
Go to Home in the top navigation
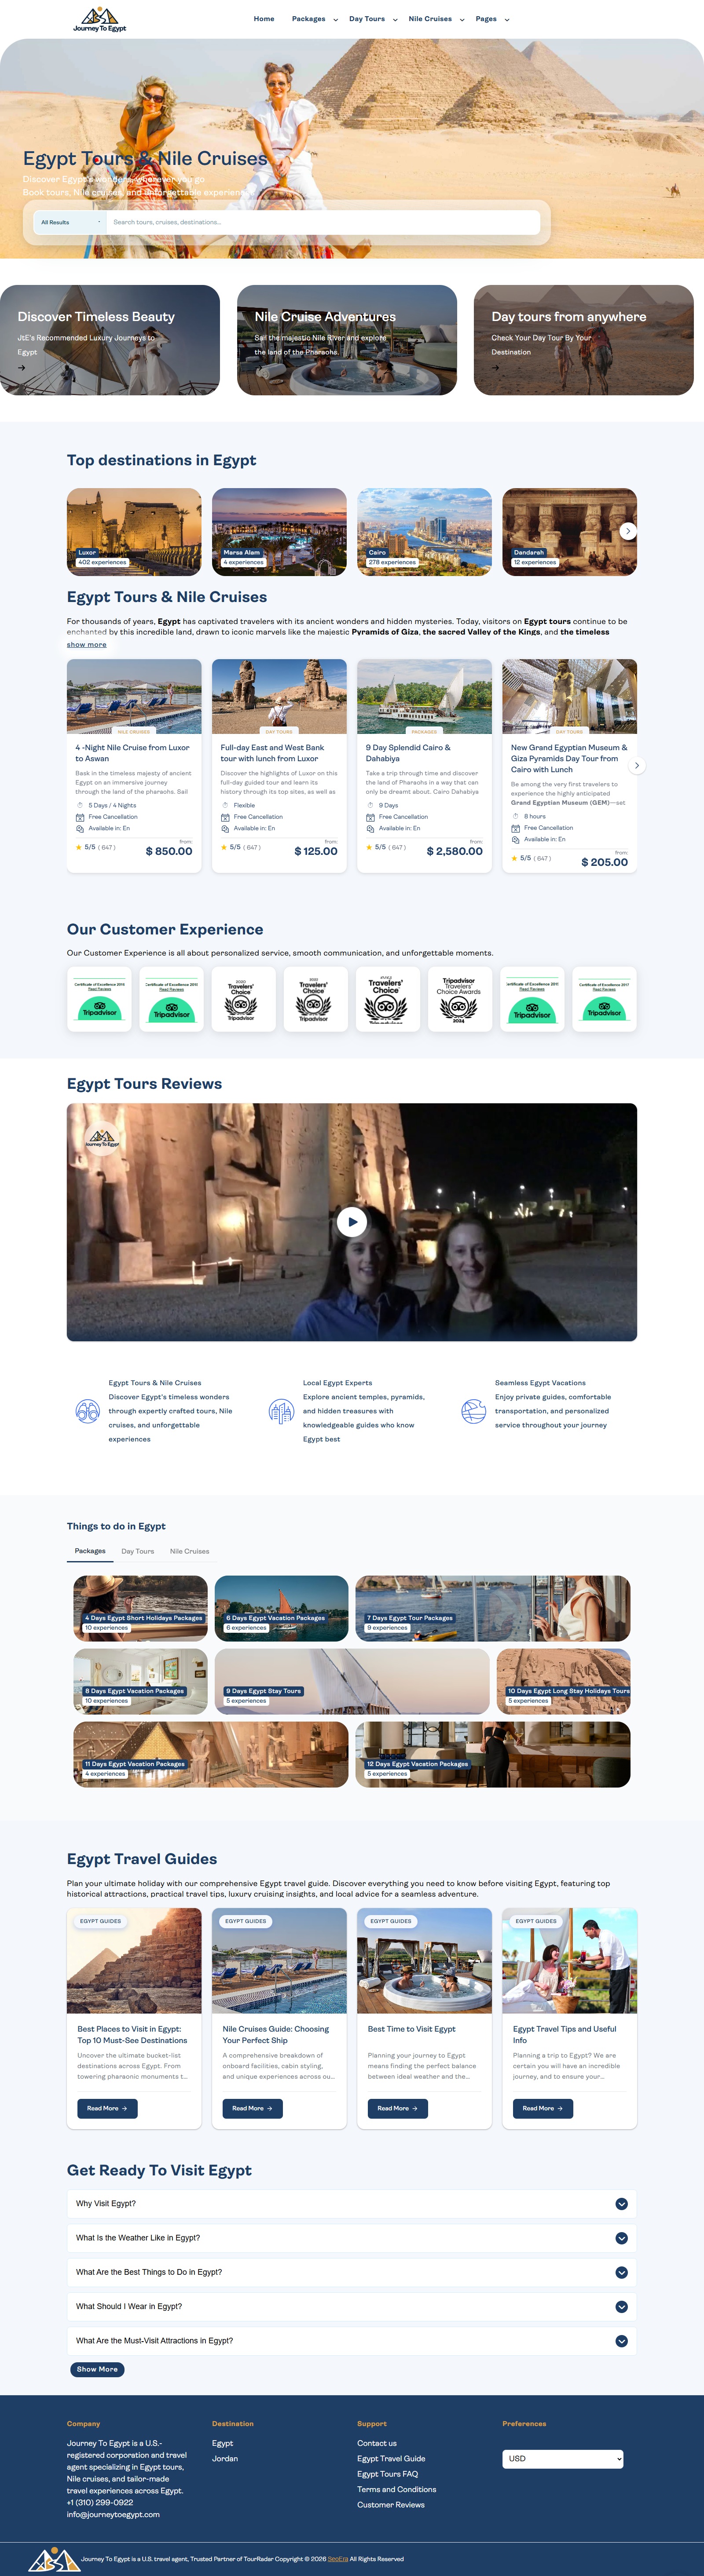pyautogui.click(x=264, y=19)
